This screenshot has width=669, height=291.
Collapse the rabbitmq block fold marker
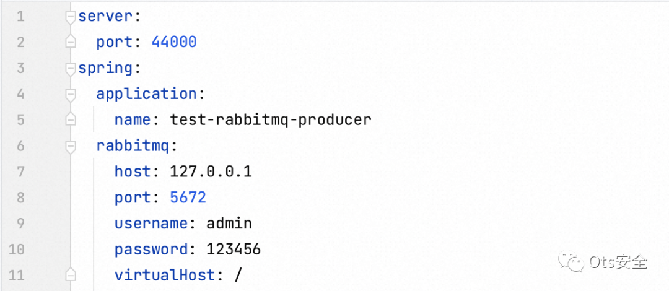(x=71, y=147)
